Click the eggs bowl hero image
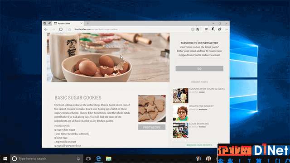This screenshot has width=290, height=163. coord(108,58)
